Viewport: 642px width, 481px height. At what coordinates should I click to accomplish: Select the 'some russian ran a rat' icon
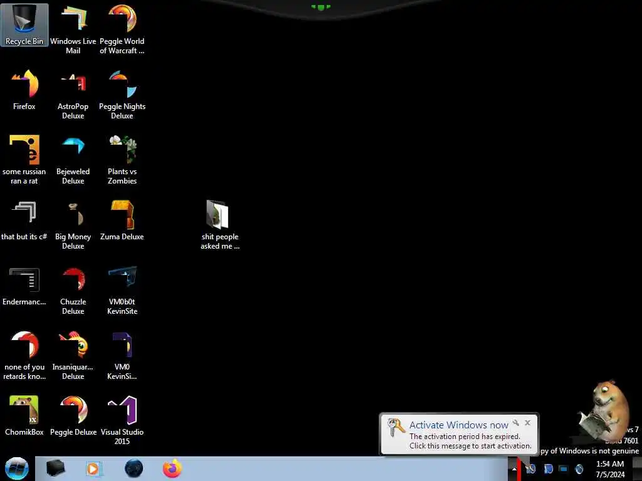coord(24,160)
